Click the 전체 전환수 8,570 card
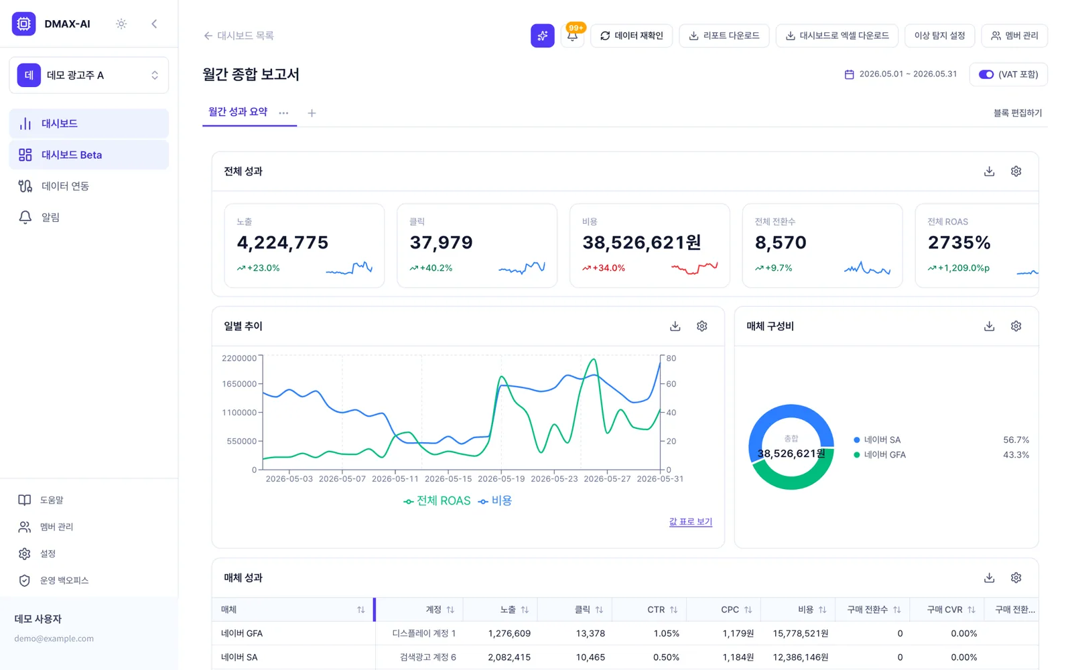1072x670 pixels. (823, 246)
